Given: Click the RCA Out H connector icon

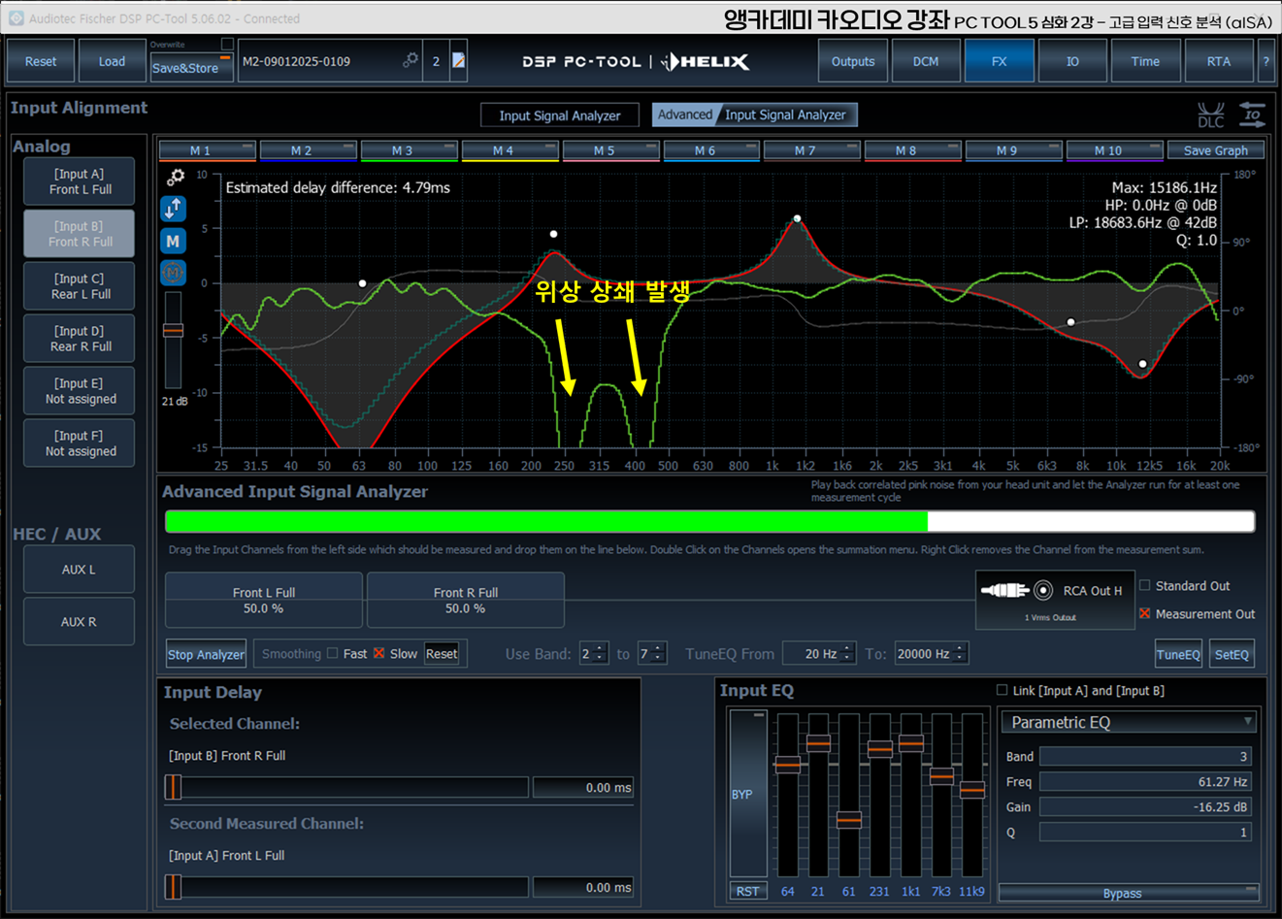Looking at the screenshot, I should coord(1017,590).
